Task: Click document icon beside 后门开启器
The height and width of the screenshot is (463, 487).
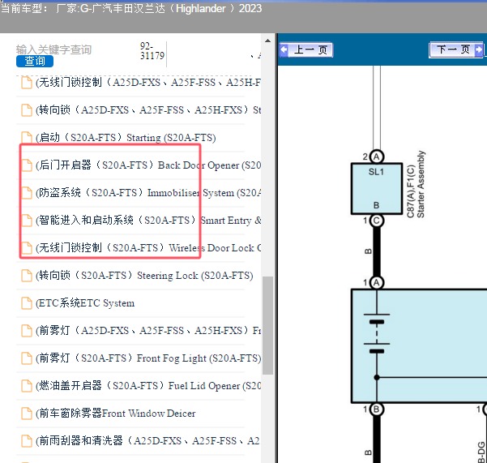Action: 27,165
